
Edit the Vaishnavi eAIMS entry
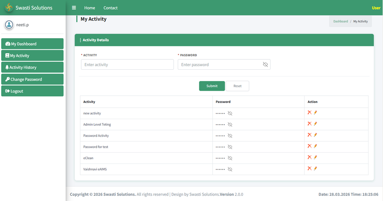[x=315, y=168]
